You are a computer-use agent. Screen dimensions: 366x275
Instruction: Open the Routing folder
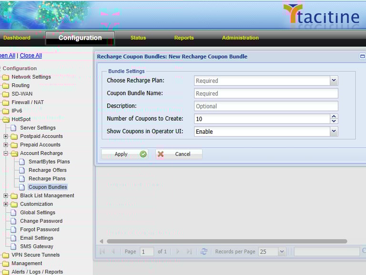[x=20, y=85]
